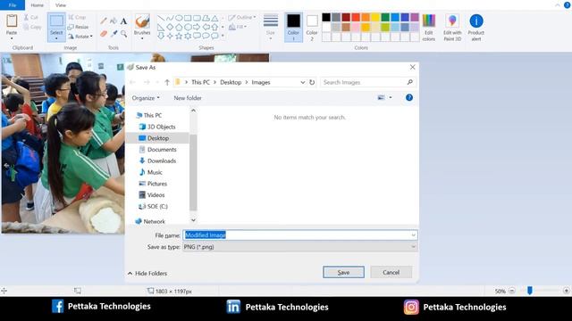This screenshot has height=321, width=572.
Task: Click Images in the address breadcrumb
Action: click(x=261, y=82)
